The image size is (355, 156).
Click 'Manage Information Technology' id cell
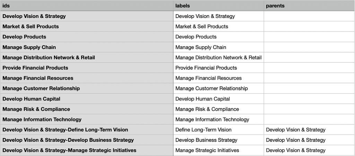(87, 119)
